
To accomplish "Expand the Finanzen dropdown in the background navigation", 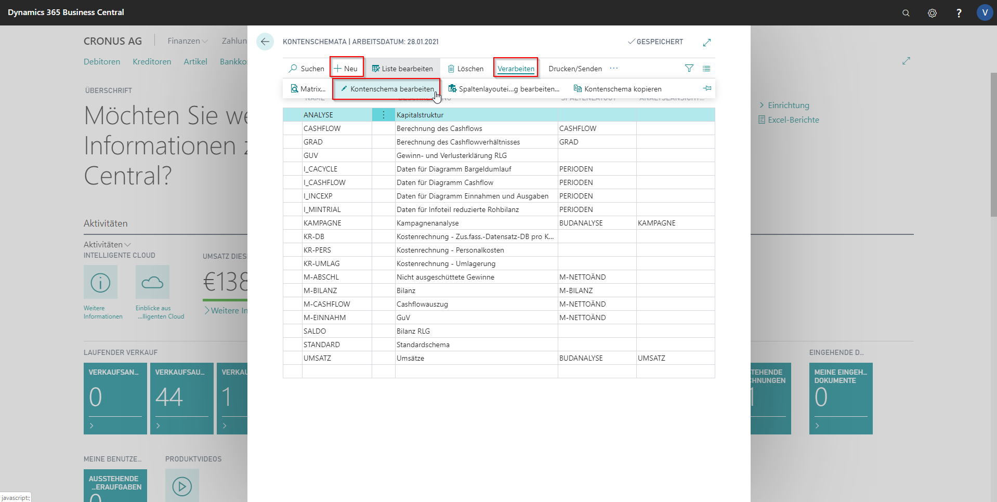I will point(188,41).
